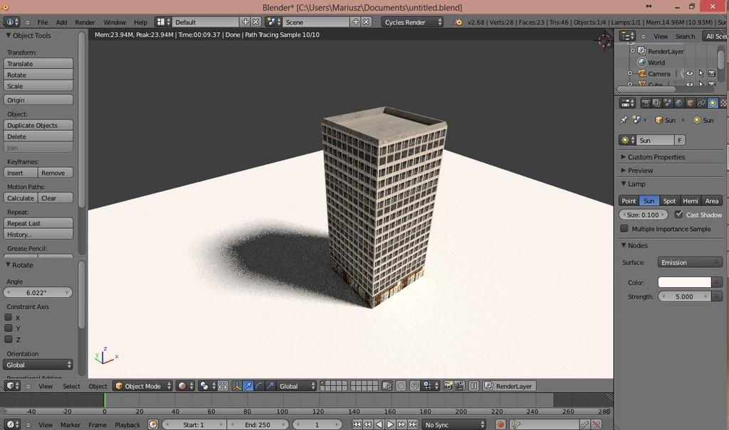Click the Blender logo in the info header
Image resolution: width=729 pixels, height=430 pixels.
point(458,22)
